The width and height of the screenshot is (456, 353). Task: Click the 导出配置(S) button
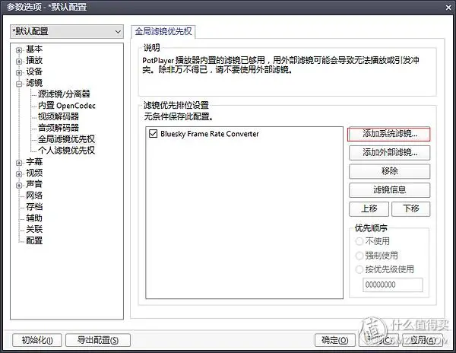(x=98, y=340)
